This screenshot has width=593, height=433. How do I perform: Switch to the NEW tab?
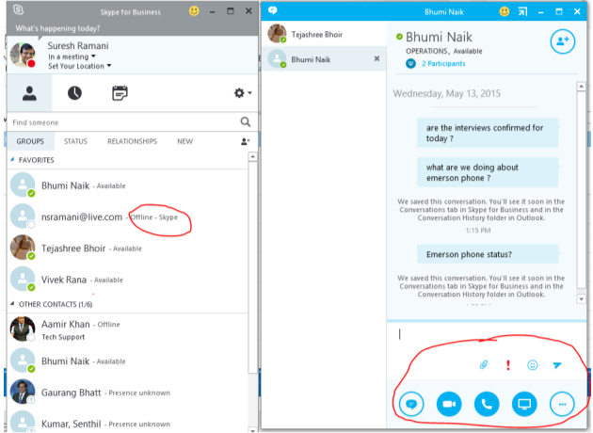184,141
